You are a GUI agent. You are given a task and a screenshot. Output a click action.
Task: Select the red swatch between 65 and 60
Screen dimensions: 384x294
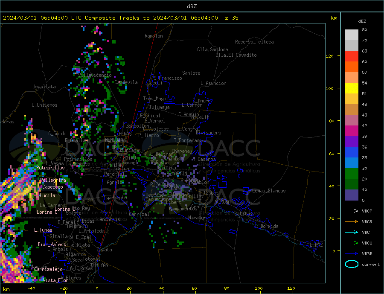[x=352, y=56]
